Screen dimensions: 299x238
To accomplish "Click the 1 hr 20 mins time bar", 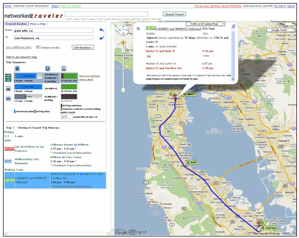I will (x=28, y=76).
